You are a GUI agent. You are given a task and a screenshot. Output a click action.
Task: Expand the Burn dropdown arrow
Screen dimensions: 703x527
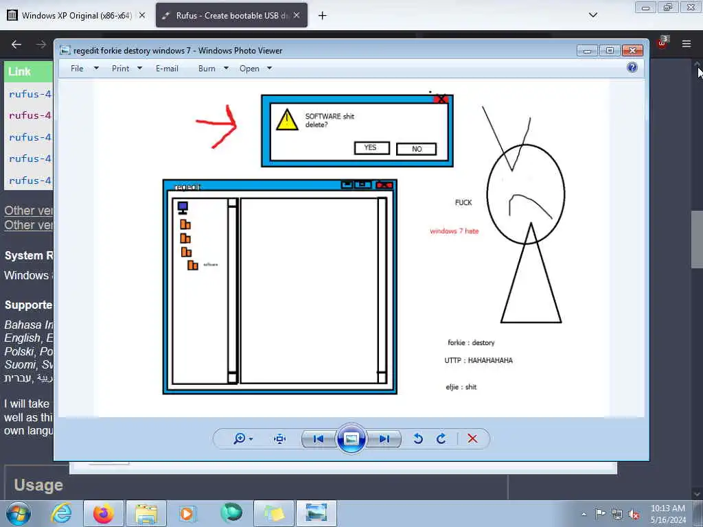(x=226, y=69)
